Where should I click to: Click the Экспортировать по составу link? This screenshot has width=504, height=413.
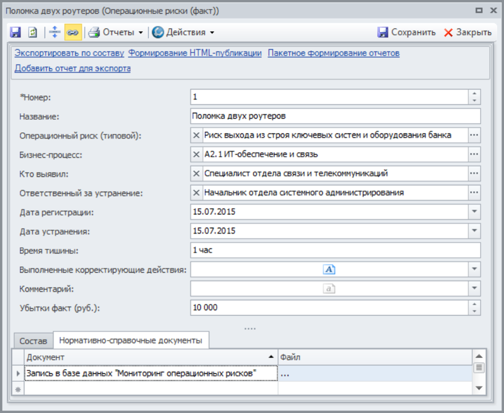coord(69,53)
